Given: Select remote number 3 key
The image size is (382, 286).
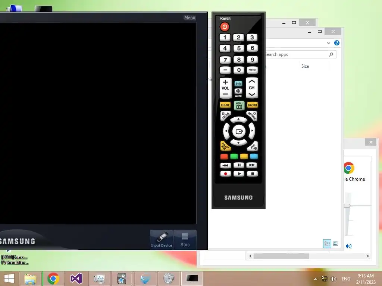Looking at the screenshot, I should click(252, 38).
